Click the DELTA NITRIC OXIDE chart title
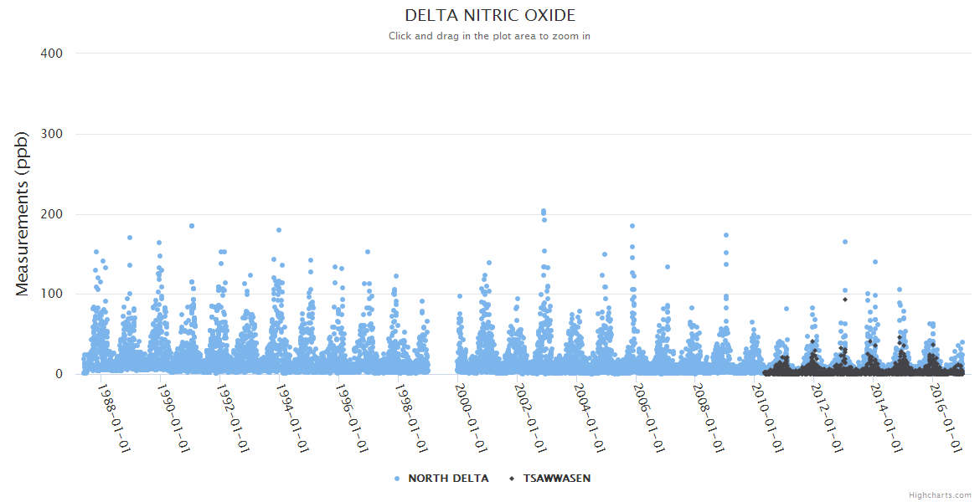 (x=490, y=16)
